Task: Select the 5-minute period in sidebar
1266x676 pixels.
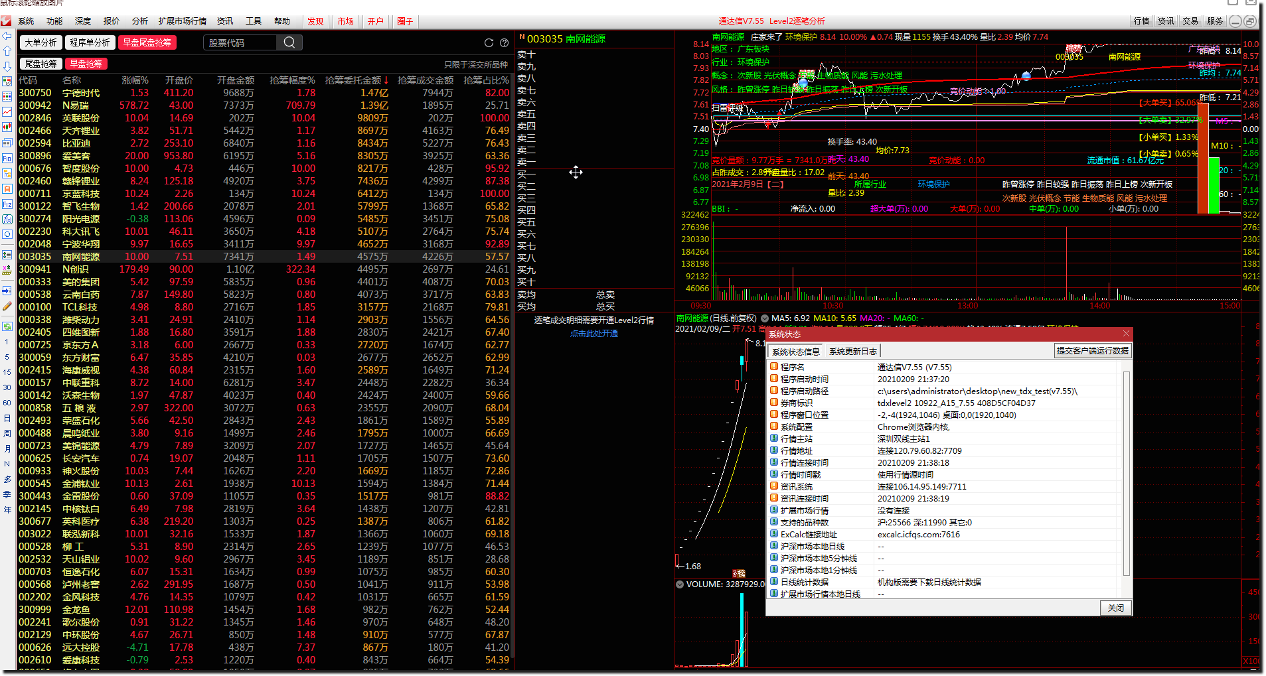Action: [7, 357]
